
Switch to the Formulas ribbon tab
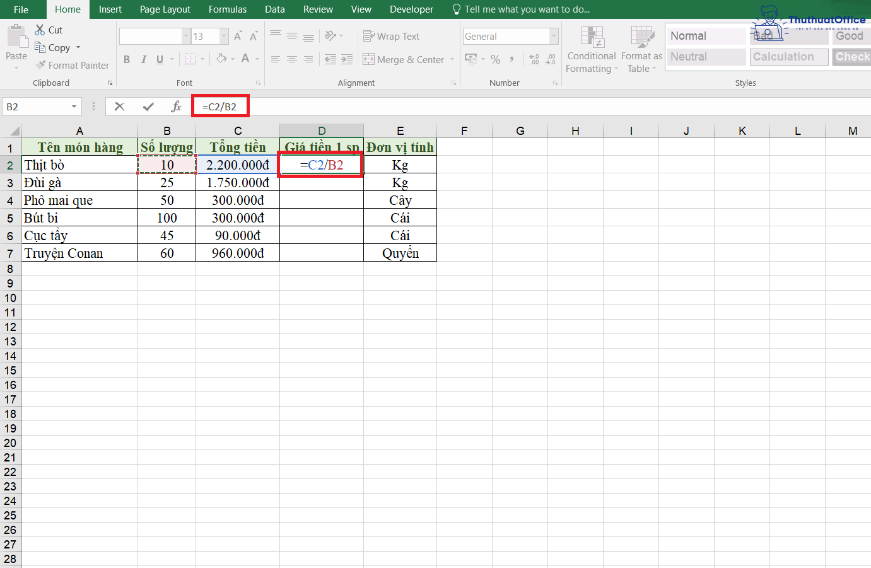227,9
